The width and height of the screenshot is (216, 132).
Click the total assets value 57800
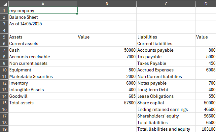(107, 103)
